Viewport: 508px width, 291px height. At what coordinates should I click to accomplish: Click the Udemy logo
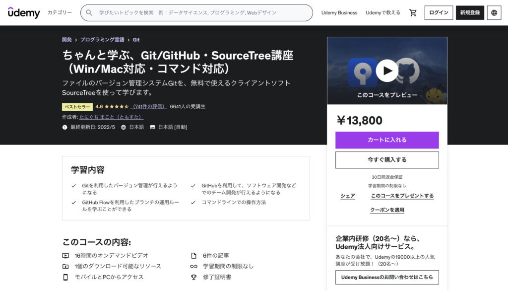(24, 12)
